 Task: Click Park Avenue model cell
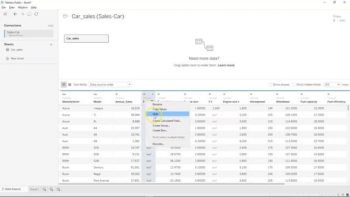(101, 180)
